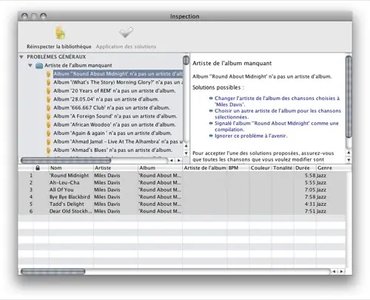Click the warning icon beside Album '28.05.04'

48,99
